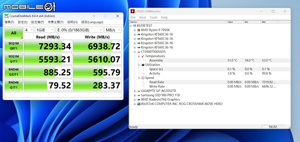
Task: Expand the AMD Ryzen 9 7950X node
Action: coord(135,30)
